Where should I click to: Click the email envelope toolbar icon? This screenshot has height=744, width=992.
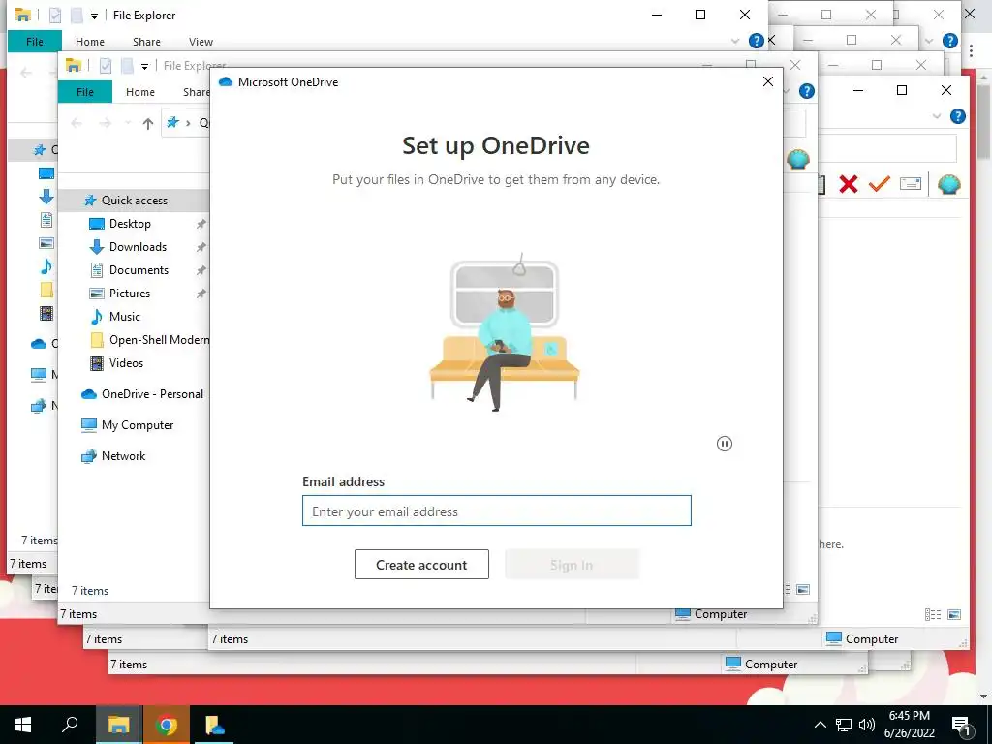[x=911, y=184]
